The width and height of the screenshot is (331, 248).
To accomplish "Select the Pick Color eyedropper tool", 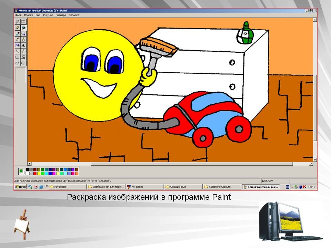I will (x=18, y=33).
